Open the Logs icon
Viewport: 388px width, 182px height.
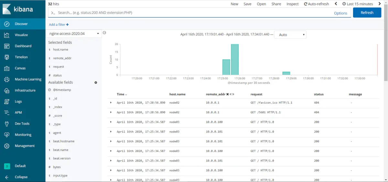7,102
